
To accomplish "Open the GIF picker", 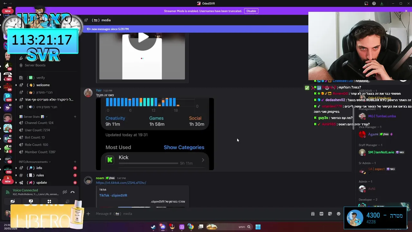I will (x=321, y=214).
